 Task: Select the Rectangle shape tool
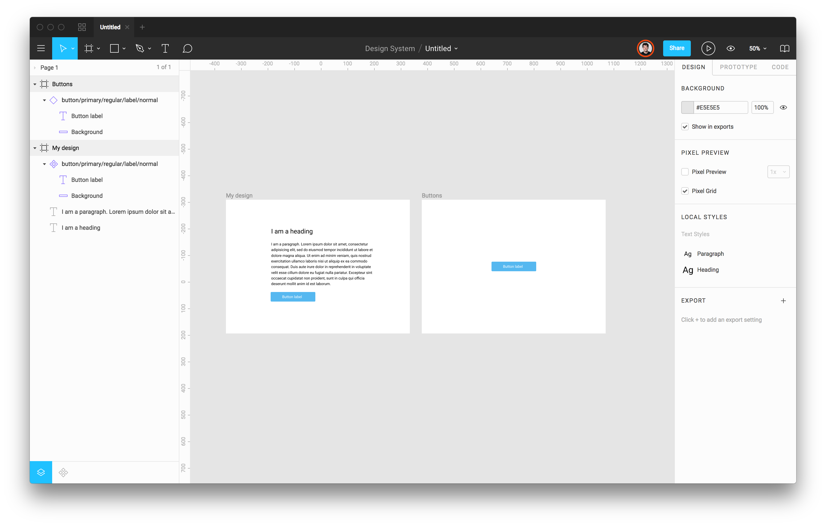(115, 48)
